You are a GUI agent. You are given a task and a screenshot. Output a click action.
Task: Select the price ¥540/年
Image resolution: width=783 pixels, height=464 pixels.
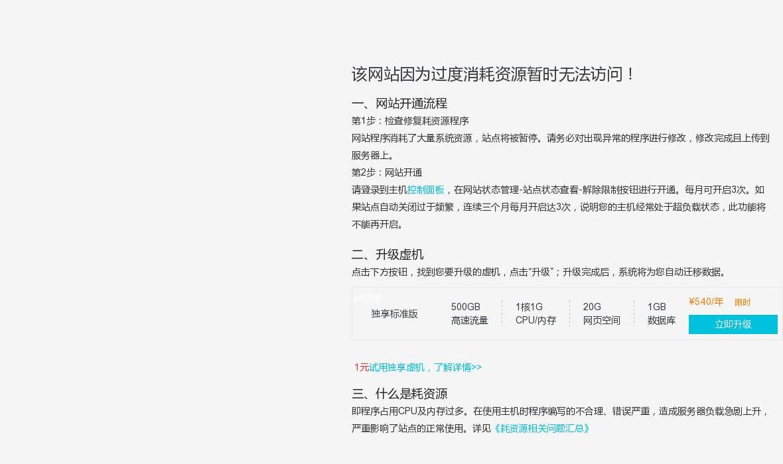pyautogui.click(x=705, y=302)
